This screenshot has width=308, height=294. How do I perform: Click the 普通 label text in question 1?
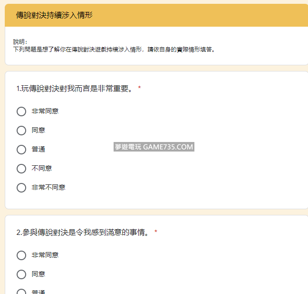(x=38, y=149)
